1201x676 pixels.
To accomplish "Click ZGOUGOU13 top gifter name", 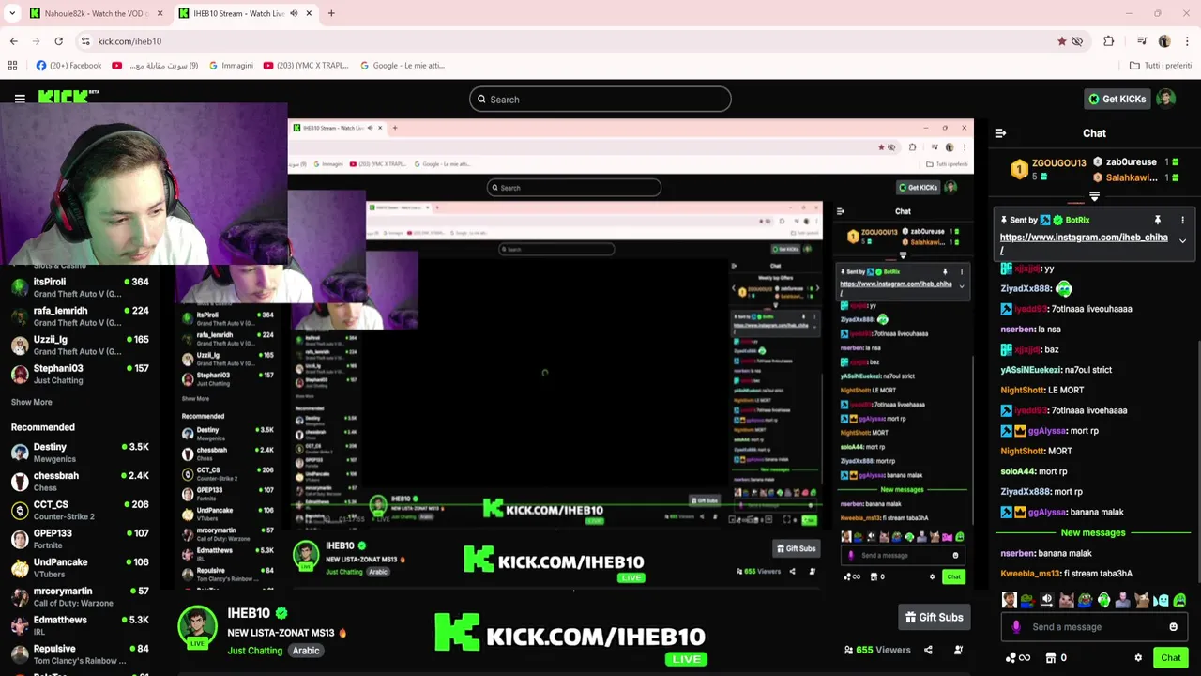I will tap(1058, 162).
